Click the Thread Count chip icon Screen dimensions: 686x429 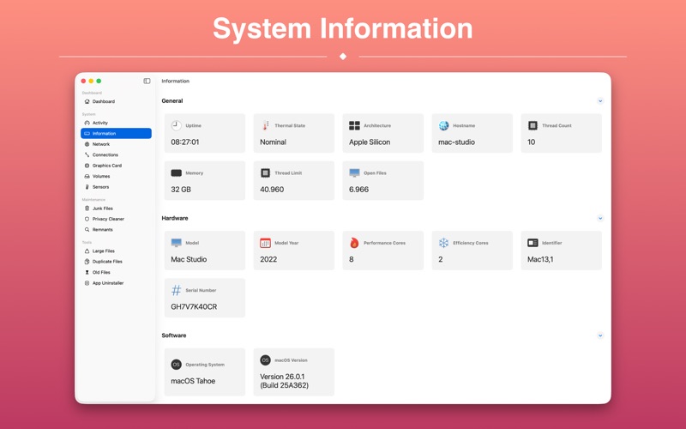click(x=533, y=125)
